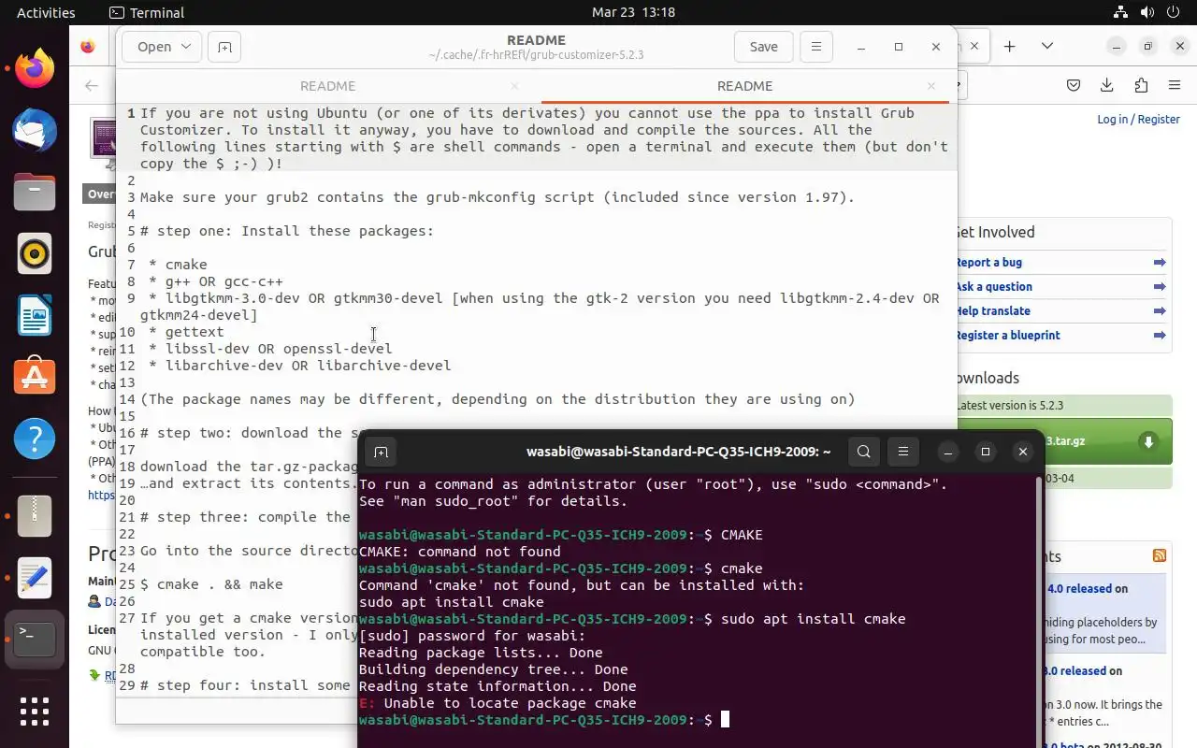Follow the Log in / Register link

point(1138,119)
